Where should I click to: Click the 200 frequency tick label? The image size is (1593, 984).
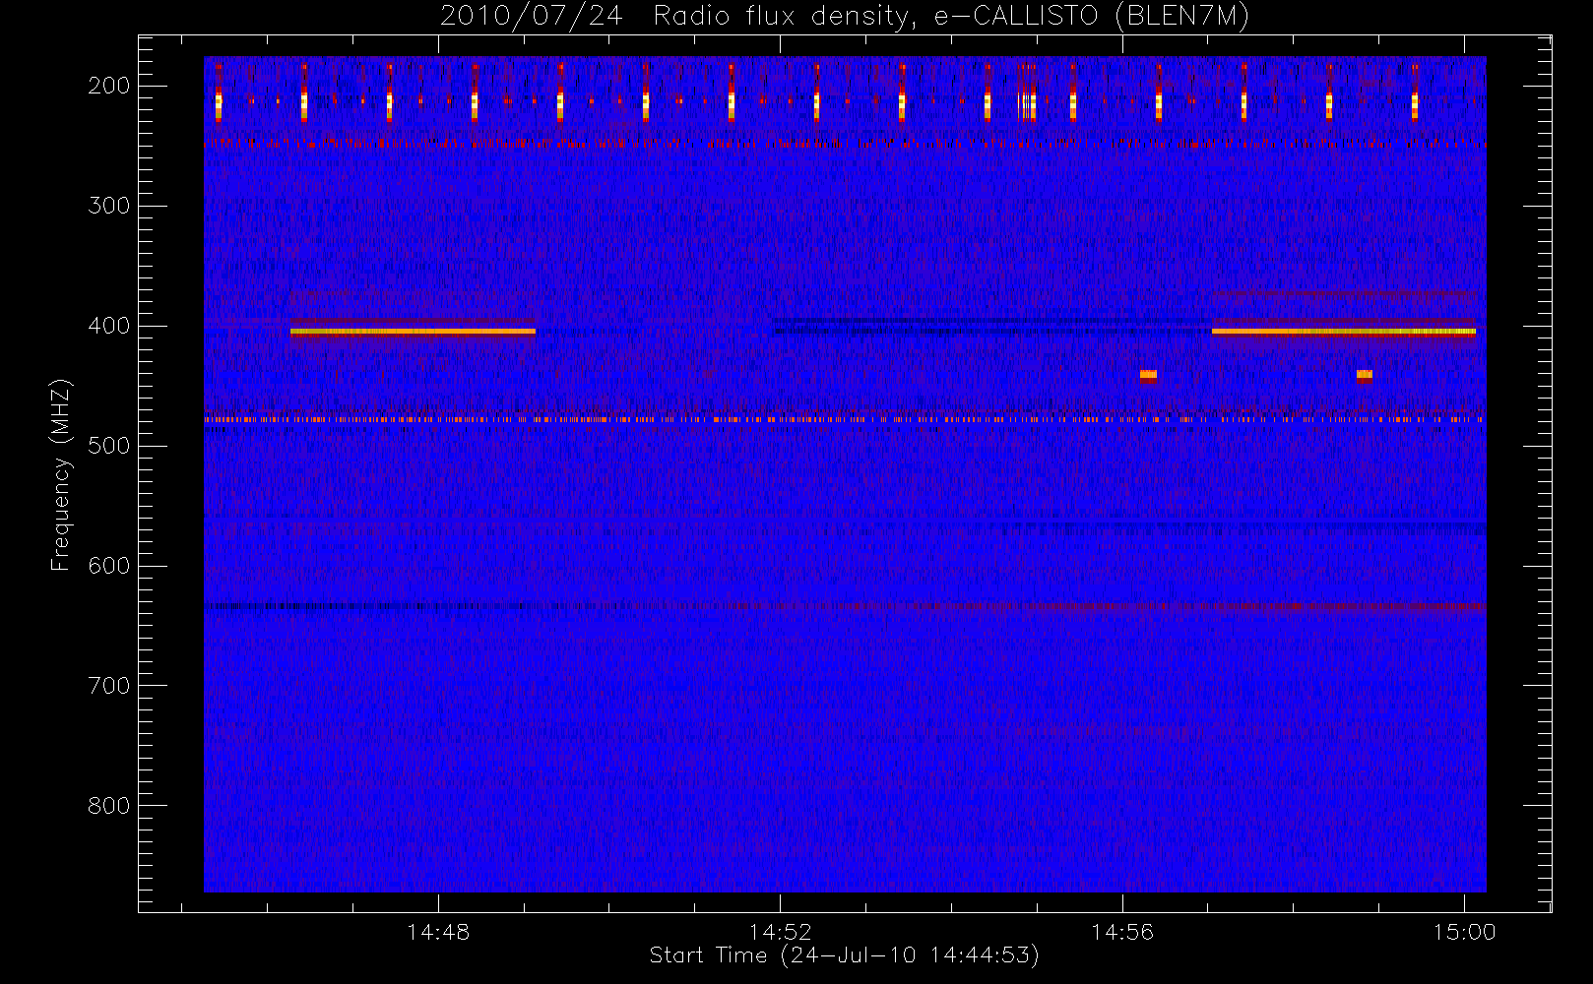click(x=109, y=86)
